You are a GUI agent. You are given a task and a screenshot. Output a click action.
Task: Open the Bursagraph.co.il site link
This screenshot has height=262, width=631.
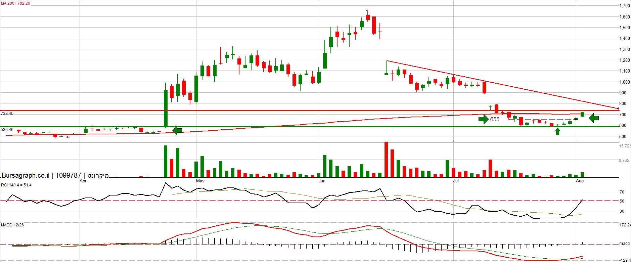click(x=26, y=175)
